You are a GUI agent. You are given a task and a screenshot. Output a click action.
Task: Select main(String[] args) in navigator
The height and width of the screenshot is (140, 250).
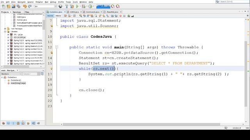[x=18, y=83]
